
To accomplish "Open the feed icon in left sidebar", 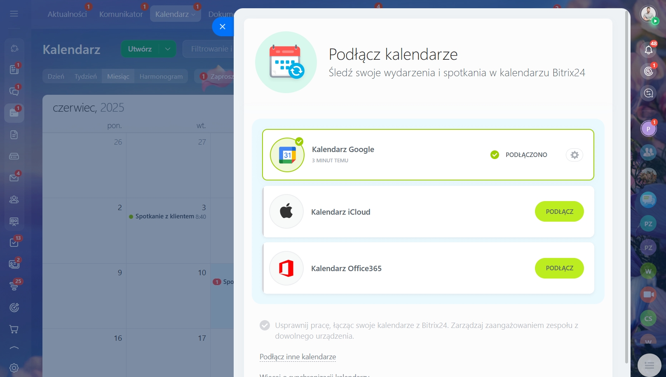I will click(14, 69).
